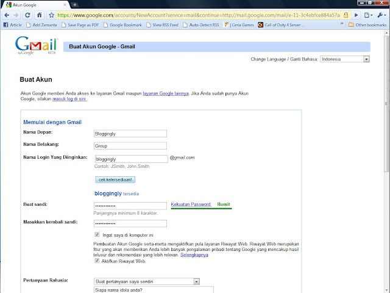Toggle Ingat saya di komputer ini checkbox
Image resolution: width=390 pixels, height=293 pixels.
point(97,234)
